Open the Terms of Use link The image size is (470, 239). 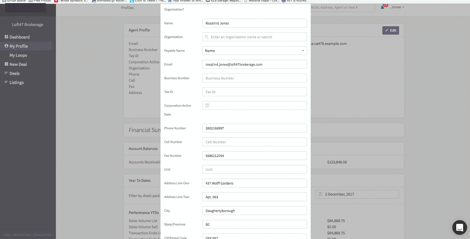[x=21, y=235]
